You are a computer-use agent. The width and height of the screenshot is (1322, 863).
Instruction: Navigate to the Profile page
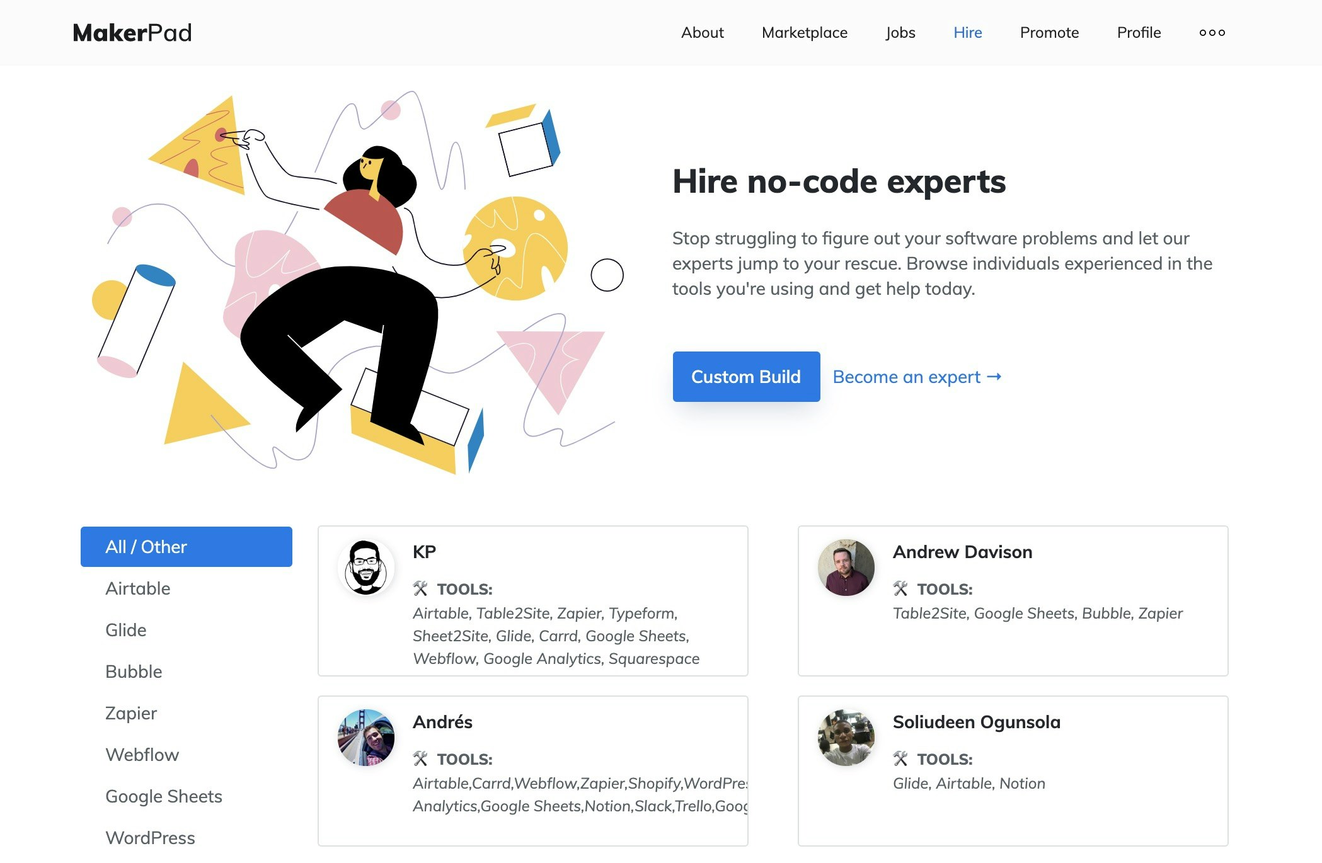pyautogui.click(x=1138, y=32)
